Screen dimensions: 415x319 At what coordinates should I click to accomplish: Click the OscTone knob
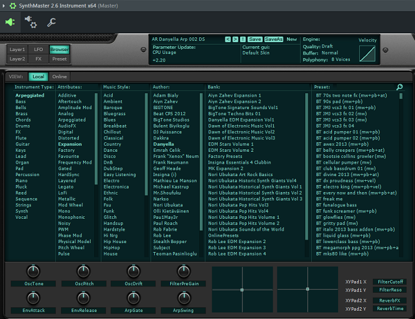pyautogui.click(x=33, y=272)
